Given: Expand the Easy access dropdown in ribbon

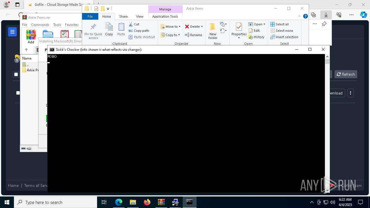Looking at the screenshot, I should 223,30.
